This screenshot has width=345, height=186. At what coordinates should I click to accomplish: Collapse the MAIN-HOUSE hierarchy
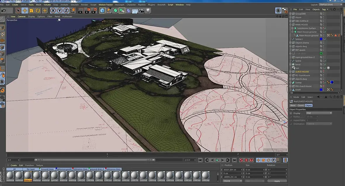291,25
